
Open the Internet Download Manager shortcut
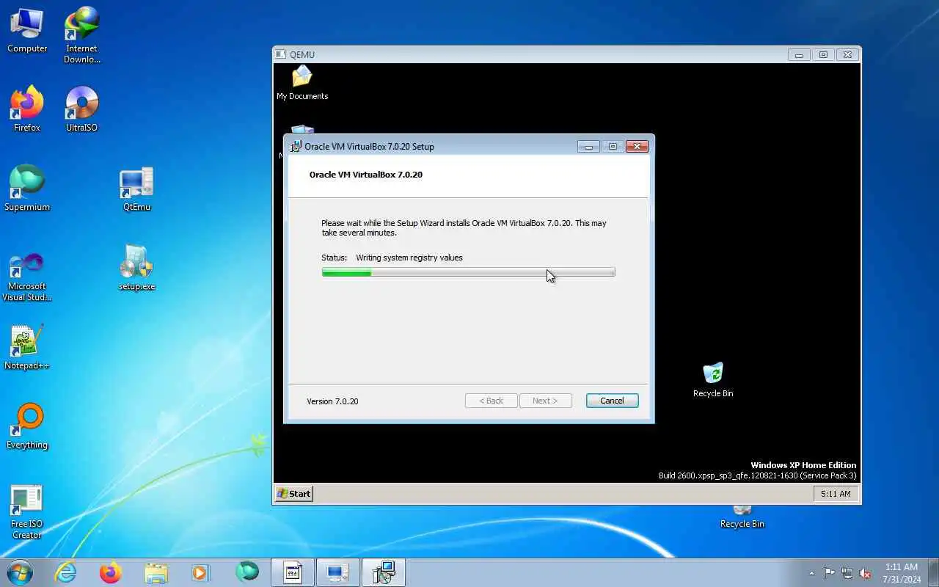(x=81, y=34)
